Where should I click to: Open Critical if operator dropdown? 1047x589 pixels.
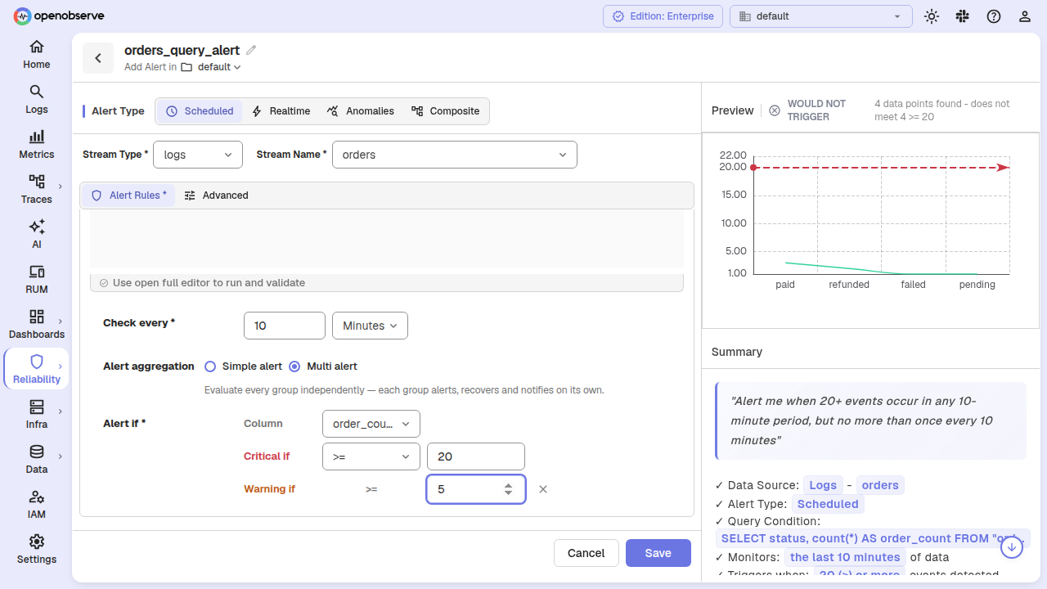coord(371,456)
